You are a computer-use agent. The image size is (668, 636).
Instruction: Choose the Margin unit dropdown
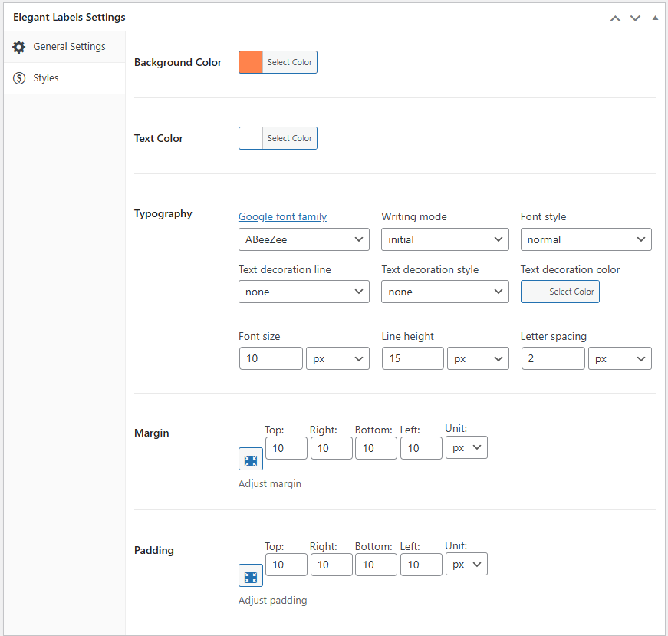coord(466,448)
